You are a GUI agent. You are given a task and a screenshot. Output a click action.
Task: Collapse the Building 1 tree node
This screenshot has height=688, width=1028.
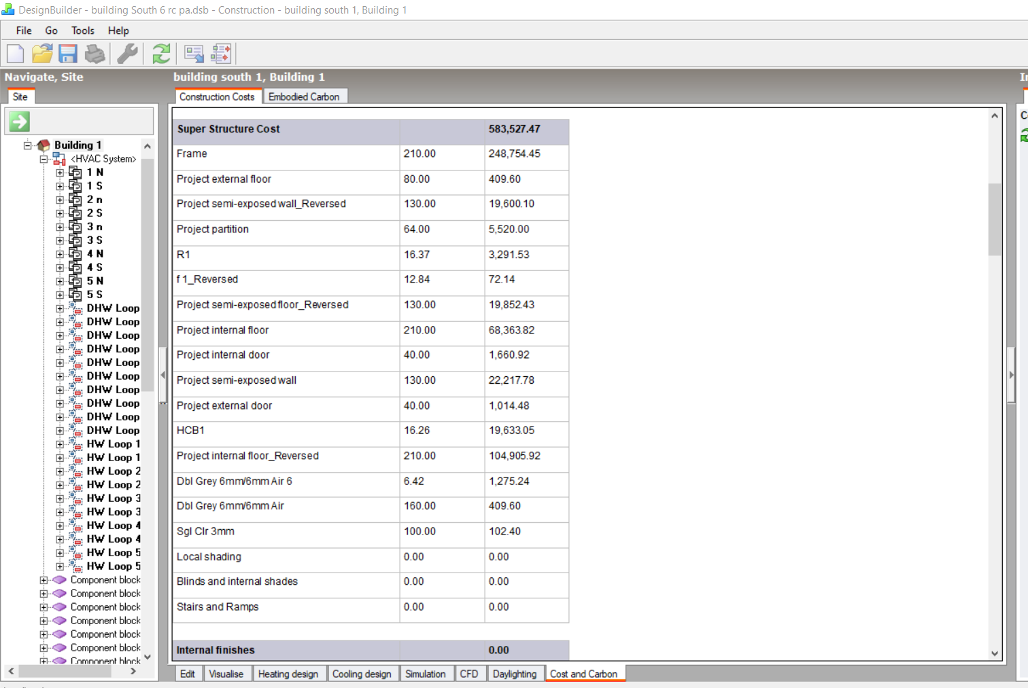click(x=27, y=145)
